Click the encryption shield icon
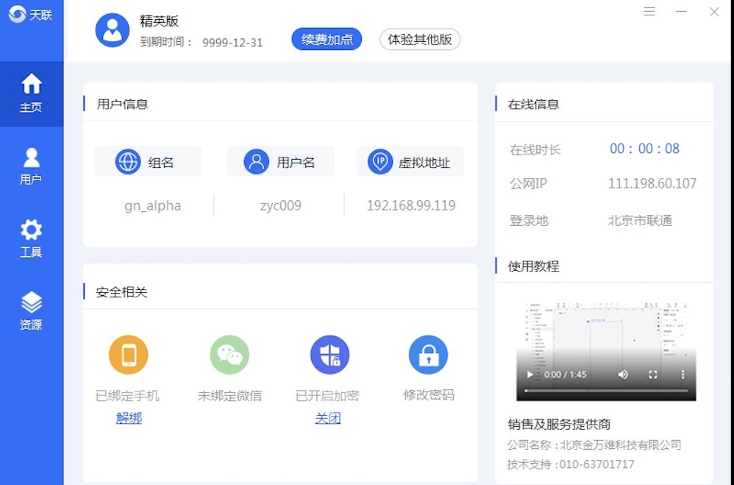734x485 pixels. [x=329, y=355]
